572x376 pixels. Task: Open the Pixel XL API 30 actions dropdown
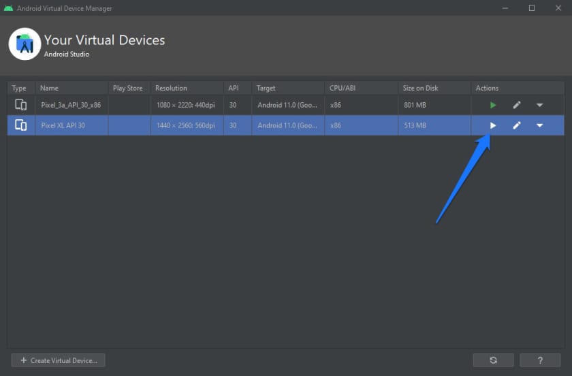point(539,125)
